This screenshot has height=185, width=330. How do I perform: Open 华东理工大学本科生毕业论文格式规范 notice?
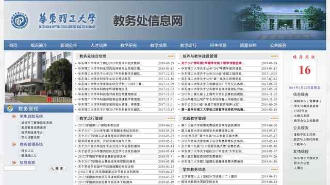pos(104,79)
